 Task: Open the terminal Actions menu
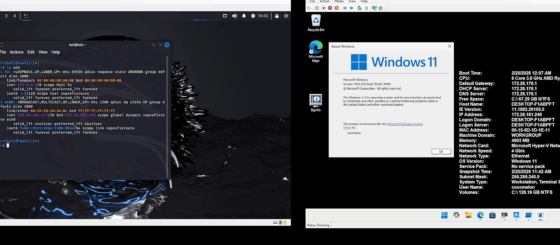[16, 52]
